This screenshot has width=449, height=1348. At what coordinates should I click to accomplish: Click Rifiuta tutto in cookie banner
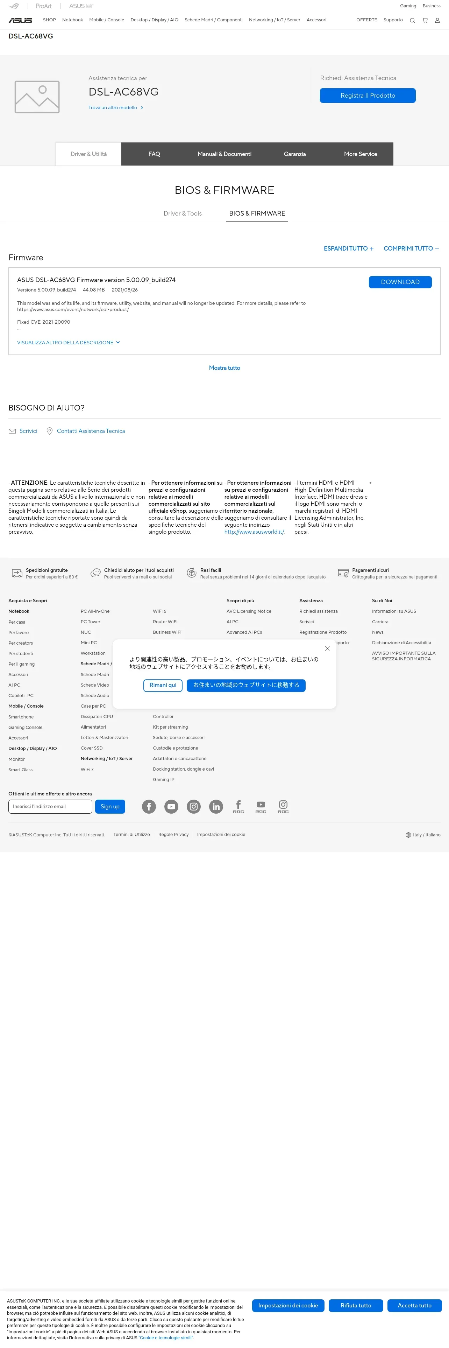click(x=356, y=1306)
